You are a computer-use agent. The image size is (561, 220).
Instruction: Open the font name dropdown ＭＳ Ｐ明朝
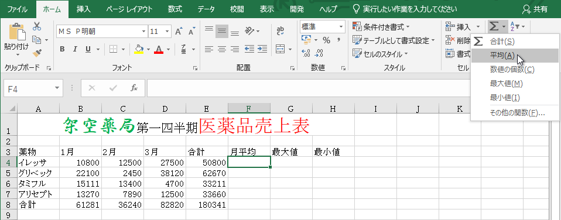coord(143,32)
